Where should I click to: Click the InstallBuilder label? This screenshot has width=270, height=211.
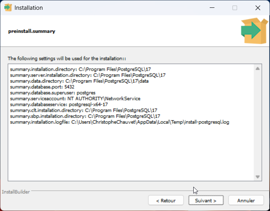[x=16, y=192]
